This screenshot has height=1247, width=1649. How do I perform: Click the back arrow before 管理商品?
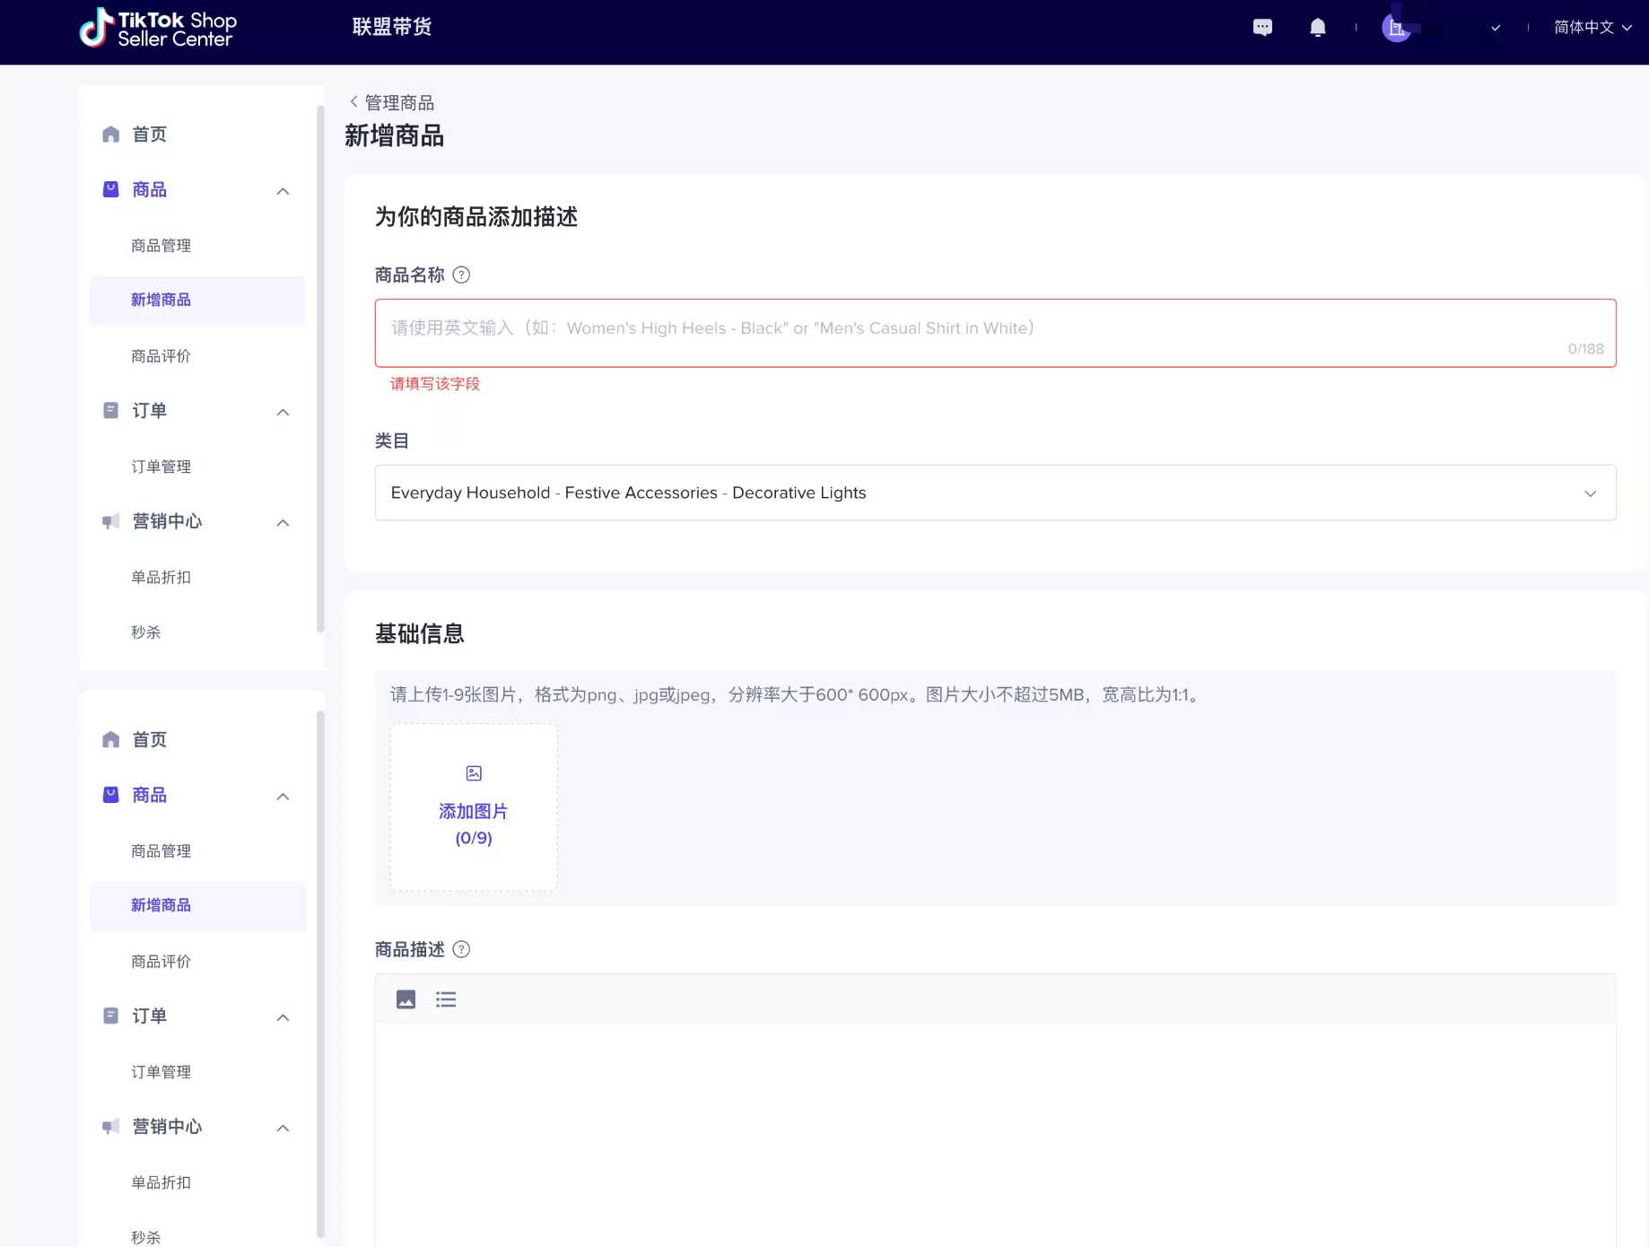click(x=353, y=102)
